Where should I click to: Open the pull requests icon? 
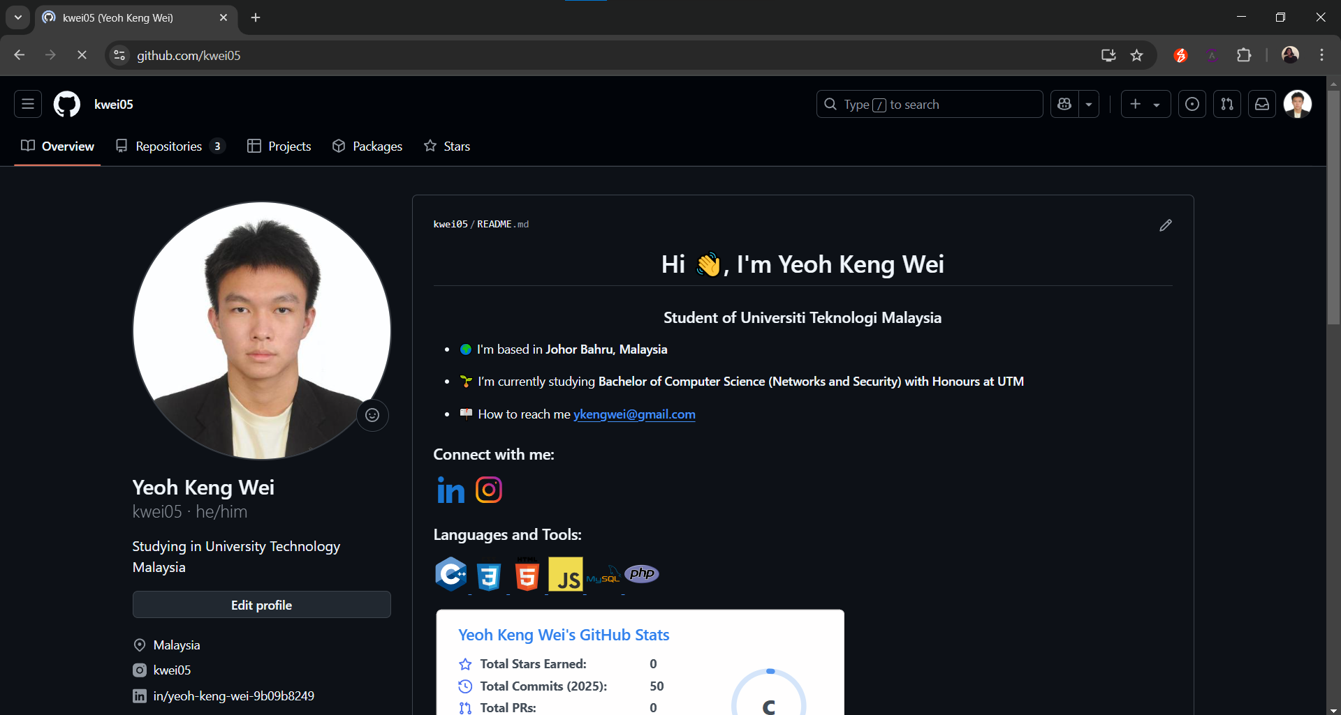tap(1226, 103)
